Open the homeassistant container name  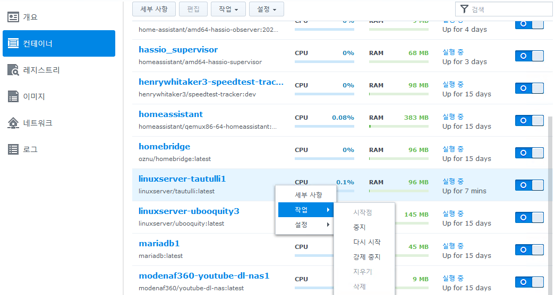(170, 114)
